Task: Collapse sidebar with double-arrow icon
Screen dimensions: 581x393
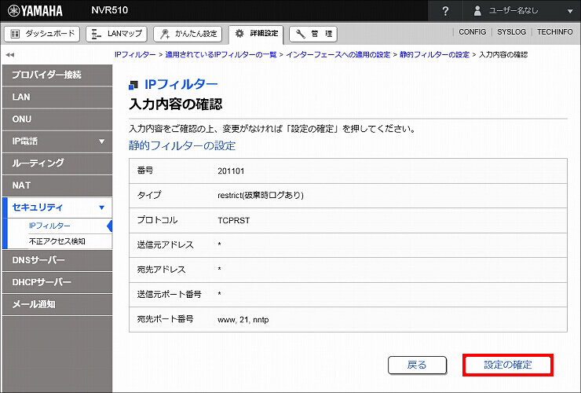Action: point(9,55)
